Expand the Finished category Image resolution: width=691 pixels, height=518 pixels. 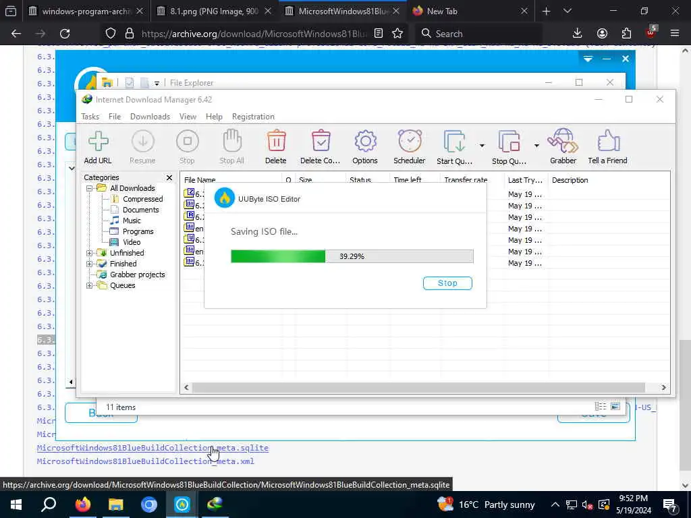click(90, 264)
